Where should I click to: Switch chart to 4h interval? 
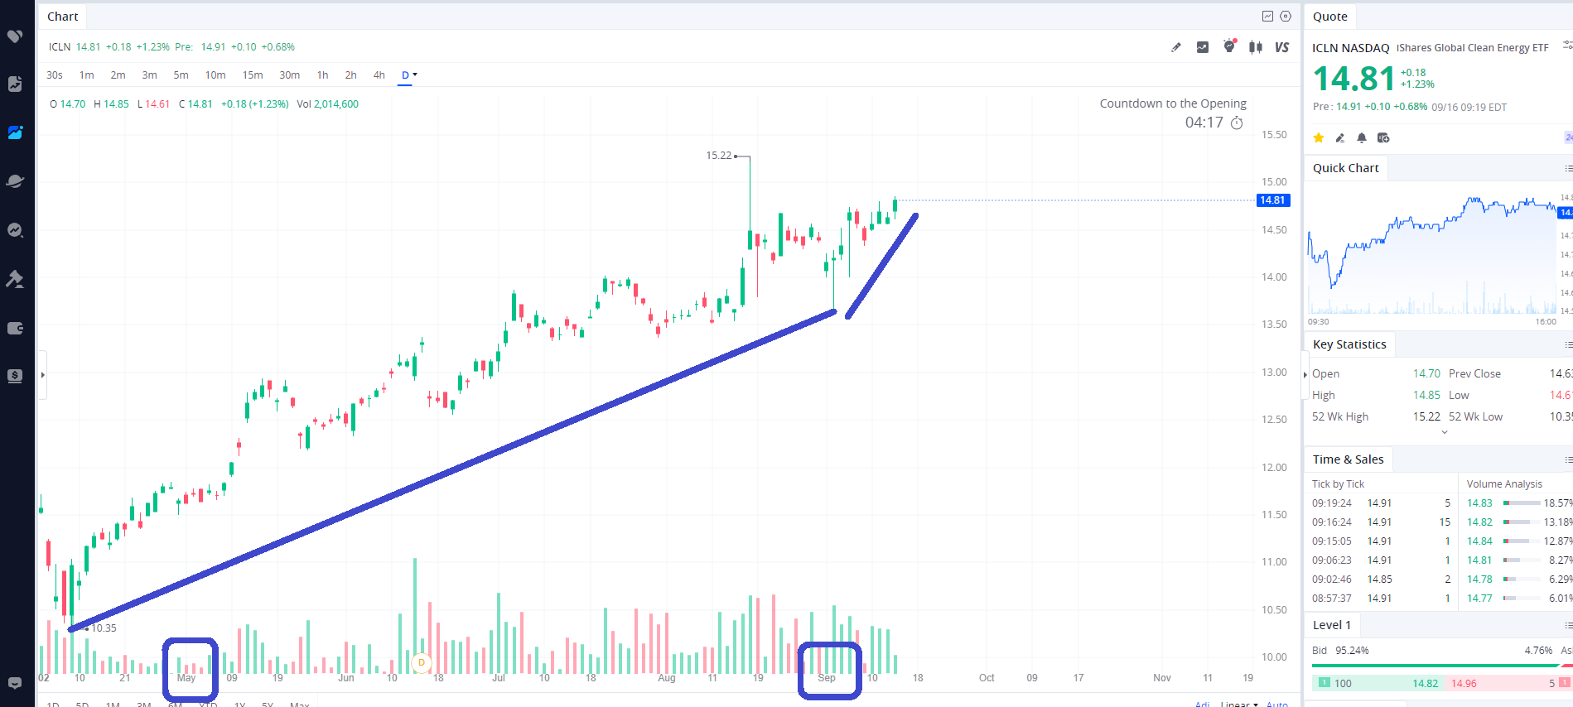pos(379,75)
